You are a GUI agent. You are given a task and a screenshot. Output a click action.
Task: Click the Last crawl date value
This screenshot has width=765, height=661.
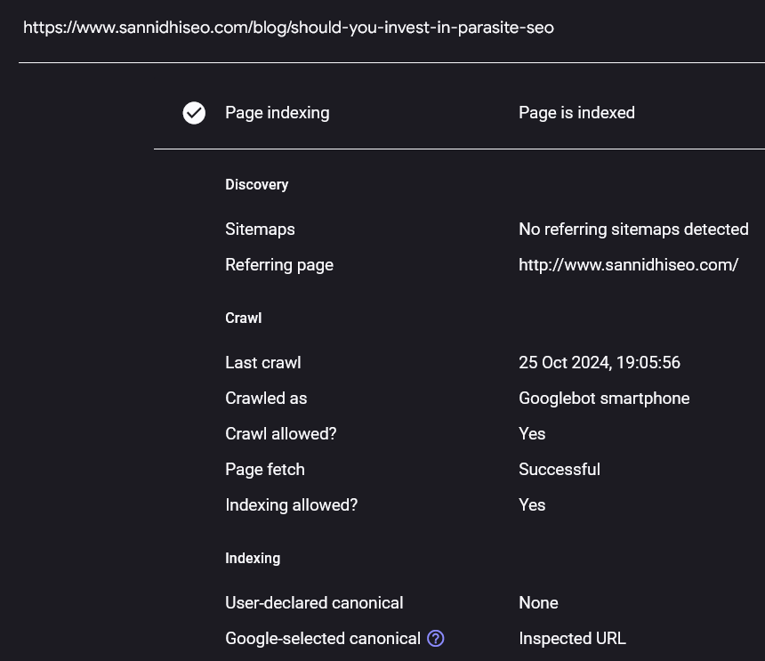click(600, 362)
